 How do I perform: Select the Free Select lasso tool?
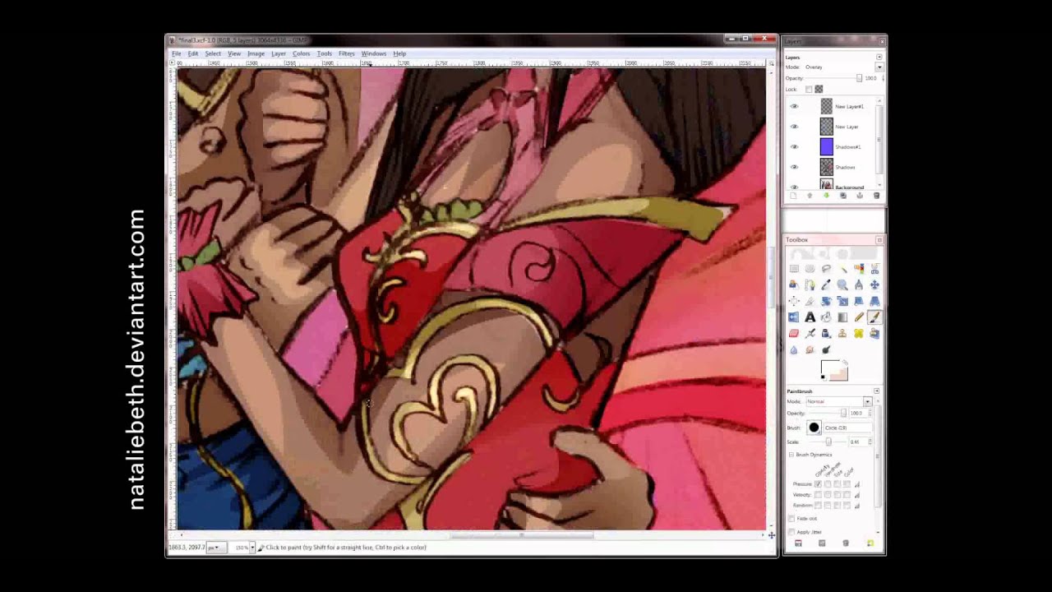coord(826,269)
